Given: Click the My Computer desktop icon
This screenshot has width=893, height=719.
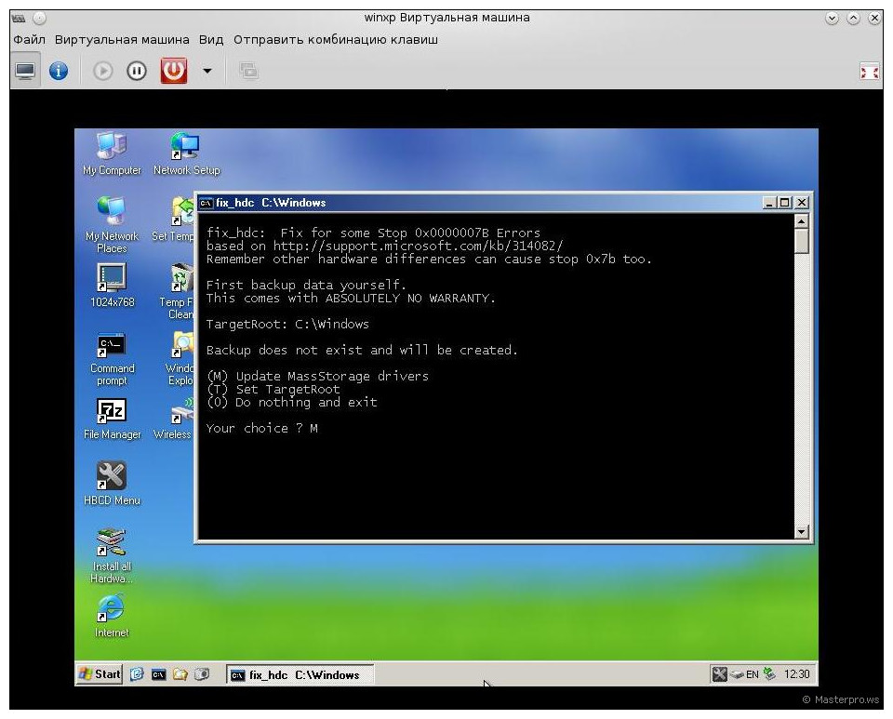Looking at the screenshot, I should (112, 153).
